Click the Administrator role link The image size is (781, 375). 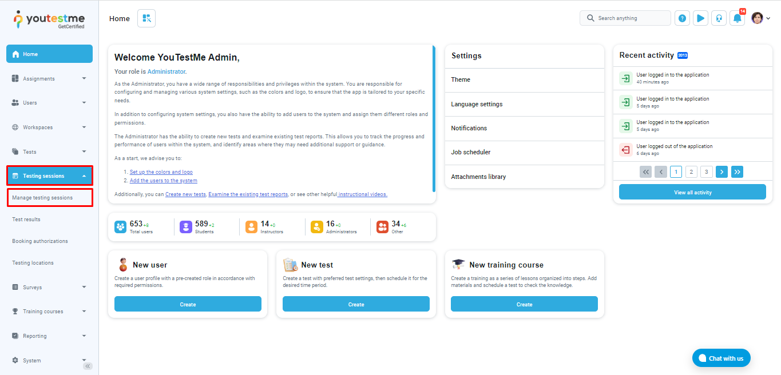point(166,71)
